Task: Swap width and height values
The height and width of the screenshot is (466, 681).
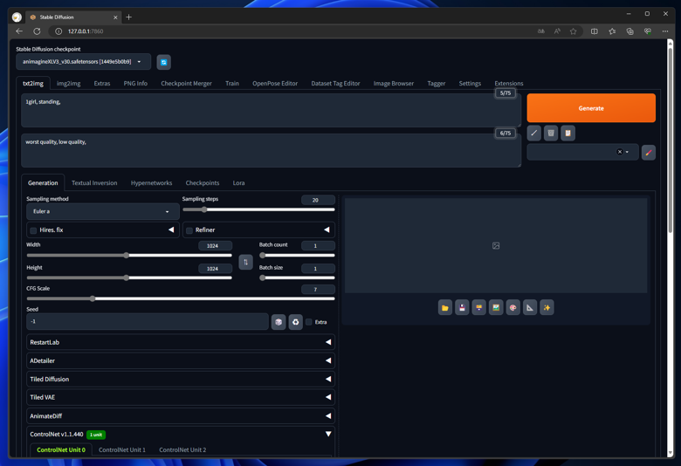Action: tap(246, 262)
